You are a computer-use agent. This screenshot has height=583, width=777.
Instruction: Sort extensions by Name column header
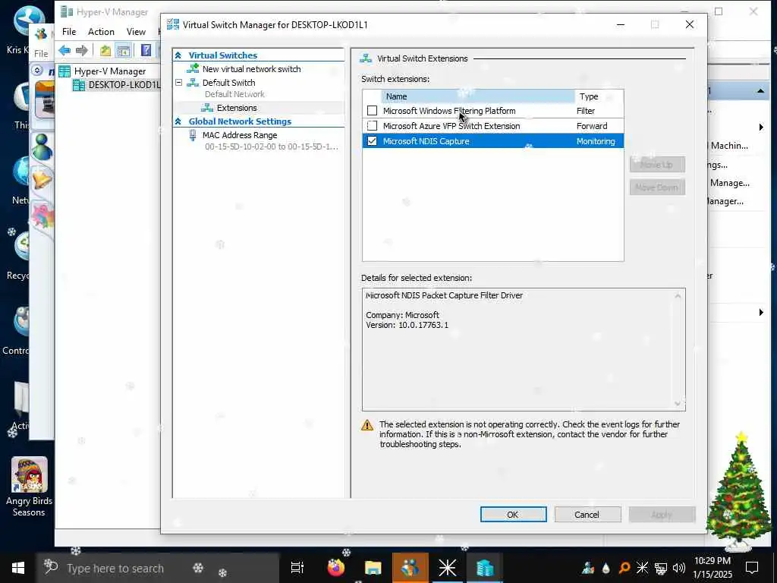point(478,96)
